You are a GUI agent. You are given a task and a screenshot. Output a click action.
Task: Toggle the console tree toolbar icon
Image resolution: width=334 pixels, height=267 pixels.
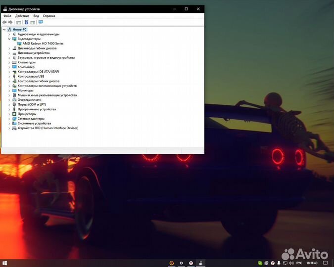point(18,22)
